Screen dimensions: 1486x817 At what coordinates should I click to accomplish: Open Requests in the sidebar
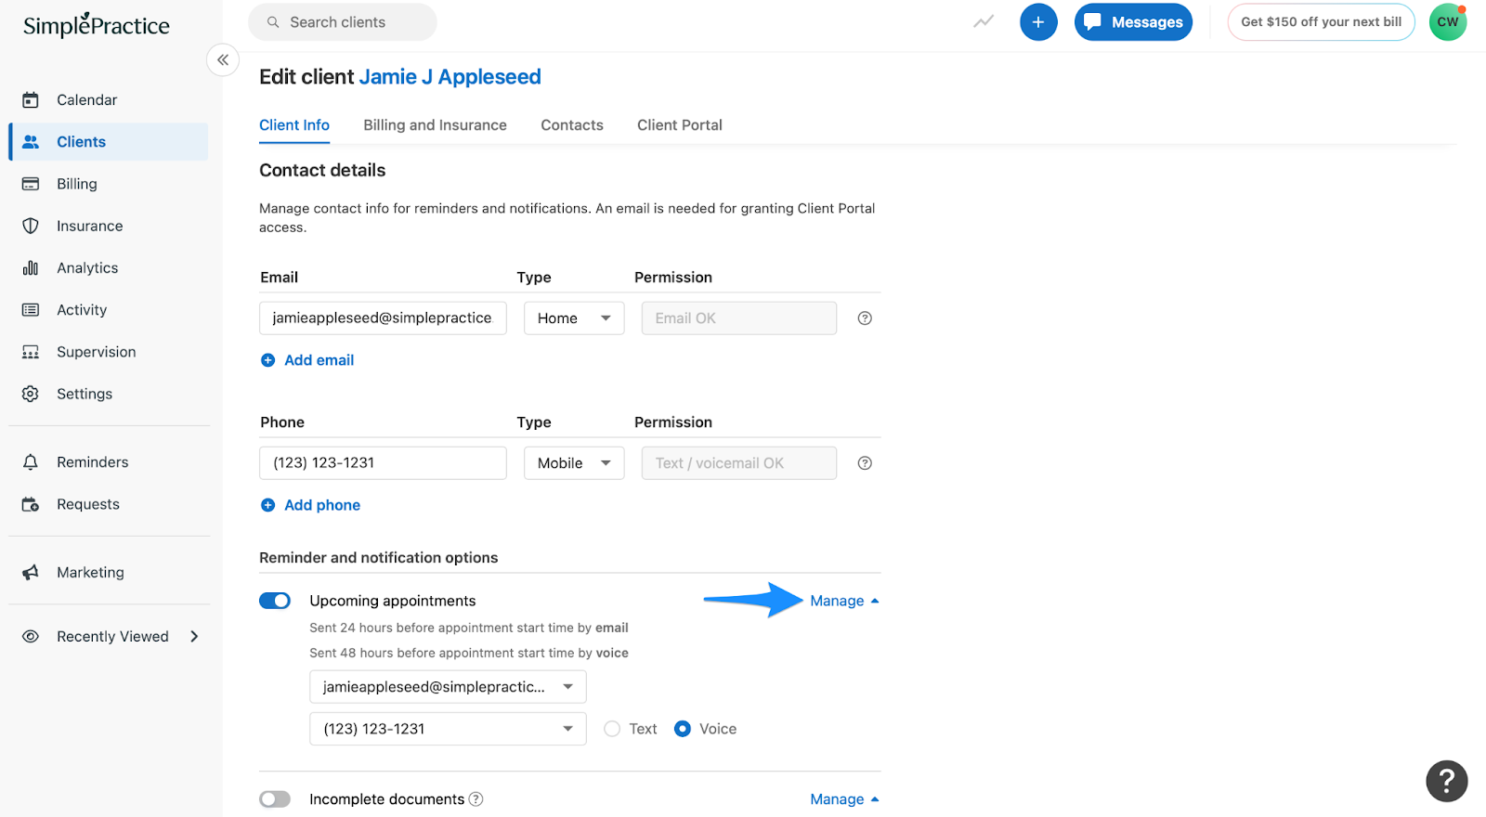[x=109, y=504]
